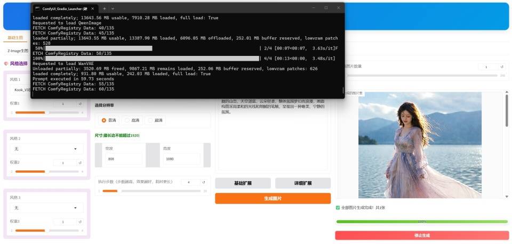The height and width of the screenshot is (244, 512).
Task: Switch to the 基础生图 tab
Action: pos(15,37)
